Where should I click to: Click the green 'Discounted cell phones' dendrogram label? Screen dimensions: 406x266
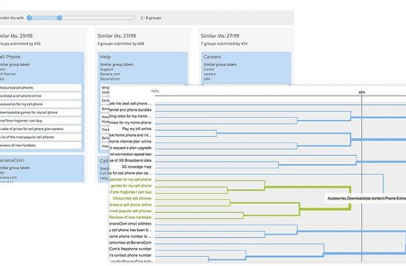tap(132, 198)
